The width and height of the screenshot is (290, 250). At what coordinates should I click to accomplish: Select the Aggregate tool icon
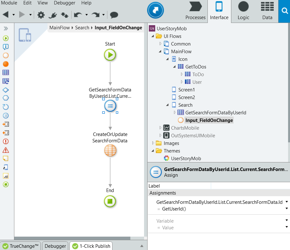5,72
